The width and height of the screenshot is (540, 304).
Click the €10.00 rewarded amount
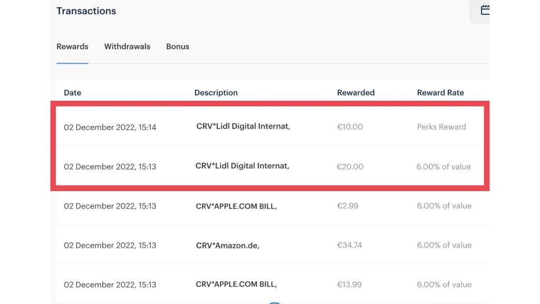[x=350, y=127]
